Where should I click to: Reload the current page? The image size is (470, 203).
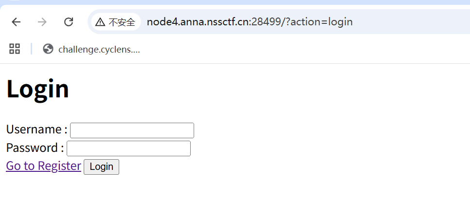tap(69, 22)
